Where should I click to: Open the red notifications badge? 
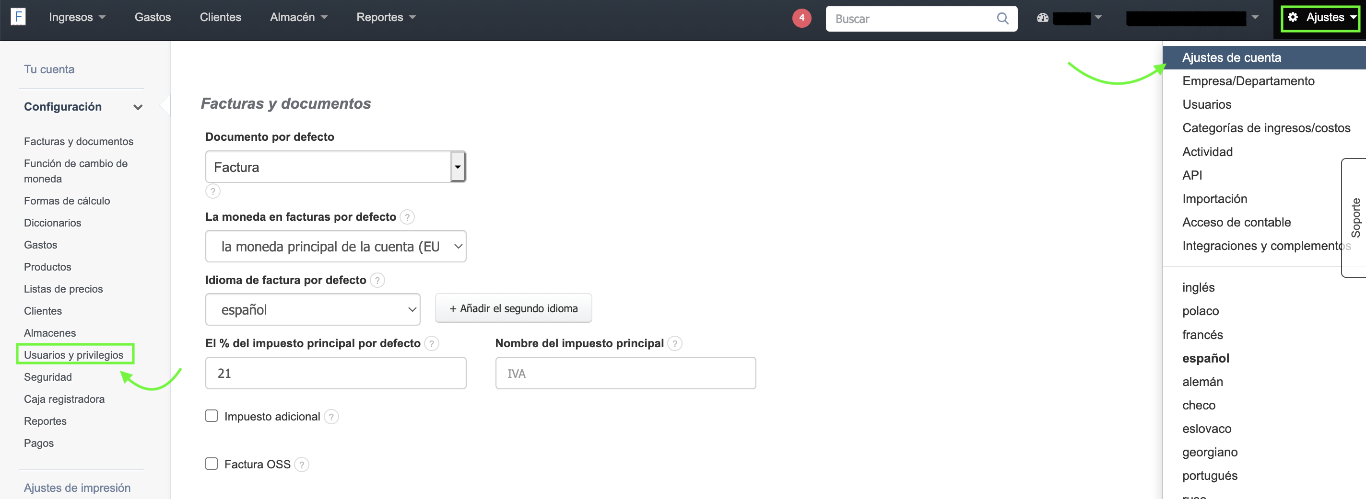tap(801, 18)
